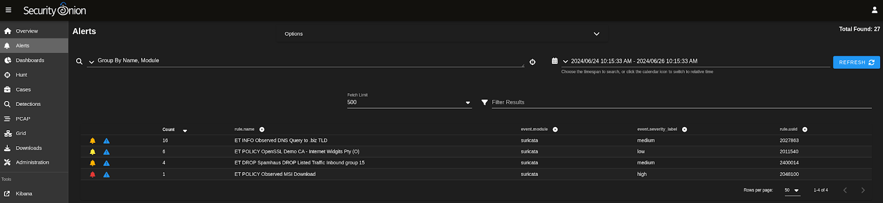Open the user account menu icon
Screen dimensions: 883x203
pos(874,10)
